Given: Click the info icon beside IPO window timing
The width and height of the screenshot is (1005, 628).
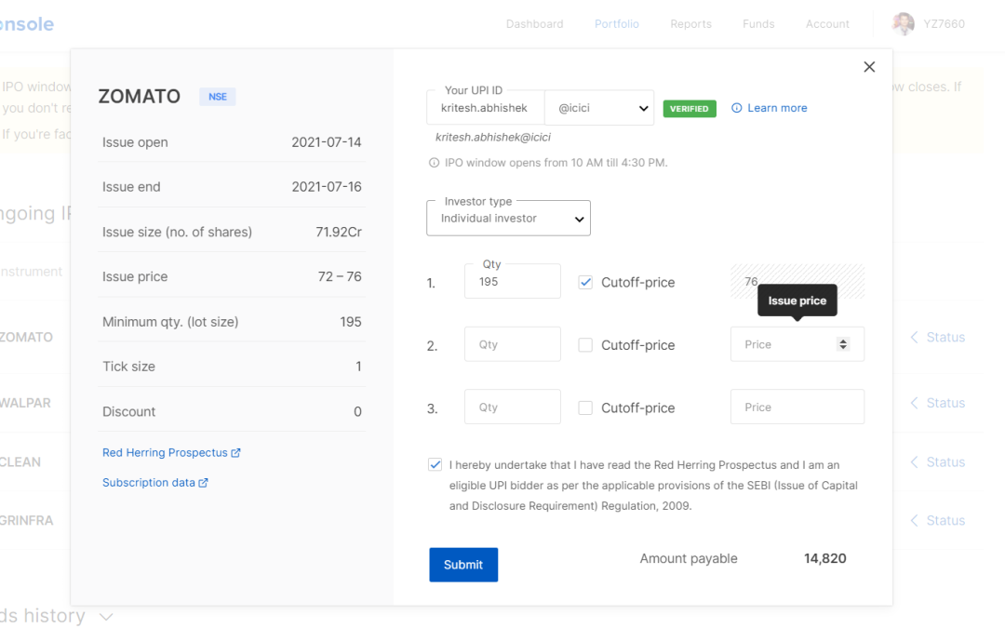Looking at the screenshot, I should click(434, 163).
